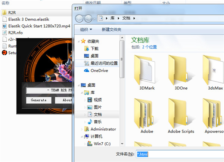Collapse the 收藏夹 tree group
224x162 pixels.
(78, 41)
